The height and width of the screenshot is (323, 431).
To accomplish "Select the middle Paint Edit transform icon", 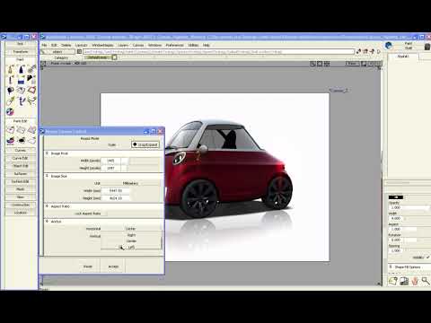I will 21,130.
